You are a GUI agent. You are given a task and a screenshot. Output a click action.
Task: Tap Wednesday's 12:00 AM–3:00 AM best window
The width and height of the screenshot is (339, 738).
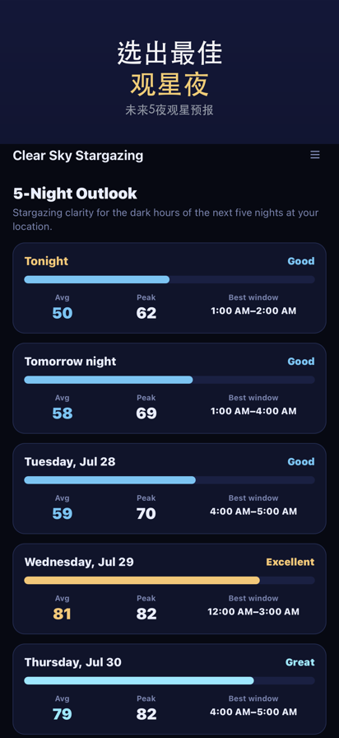point(253,612)
